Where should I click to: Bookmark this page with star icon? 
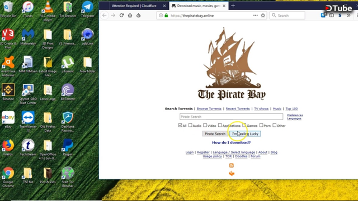(x=263, y=16)
